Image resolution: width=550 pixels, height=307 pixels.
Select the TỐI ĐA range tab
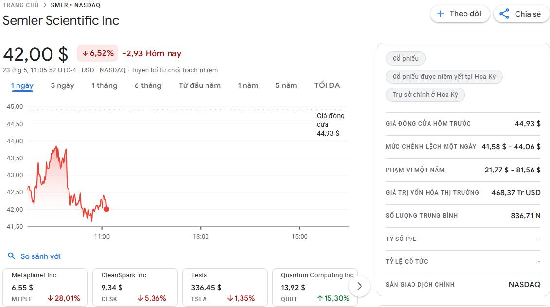[327, 85]
